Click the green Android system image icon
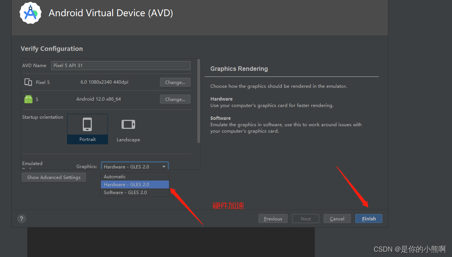Viewport: 452px width, 257px height. (28, 99)
